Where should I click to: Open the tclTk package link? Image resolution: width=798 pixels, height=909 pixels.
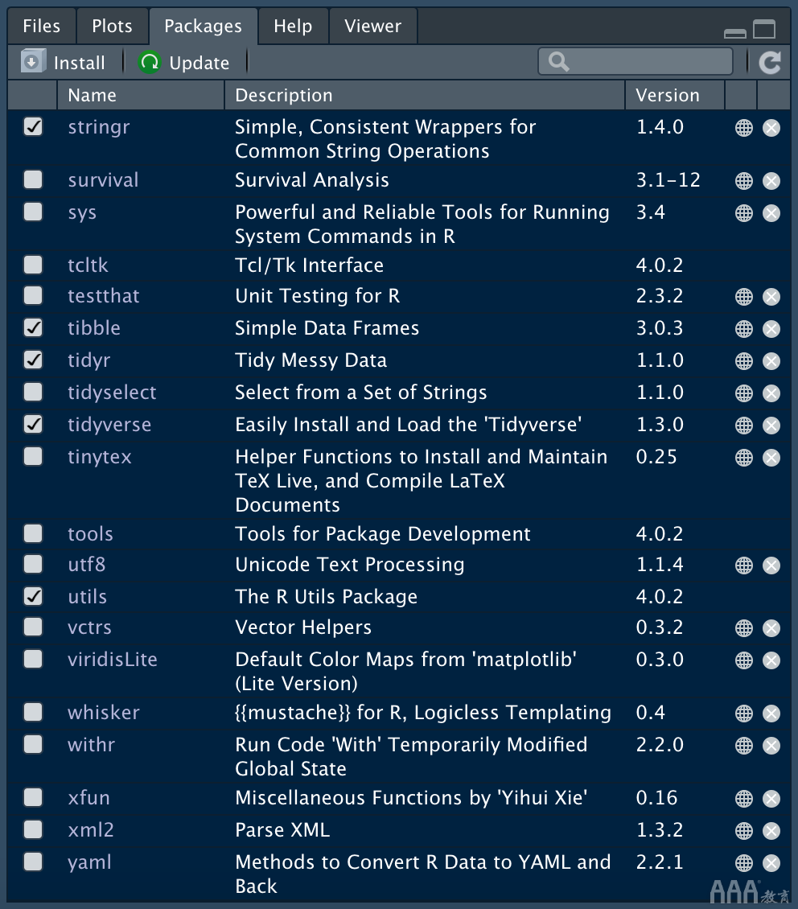click(88, 265)
